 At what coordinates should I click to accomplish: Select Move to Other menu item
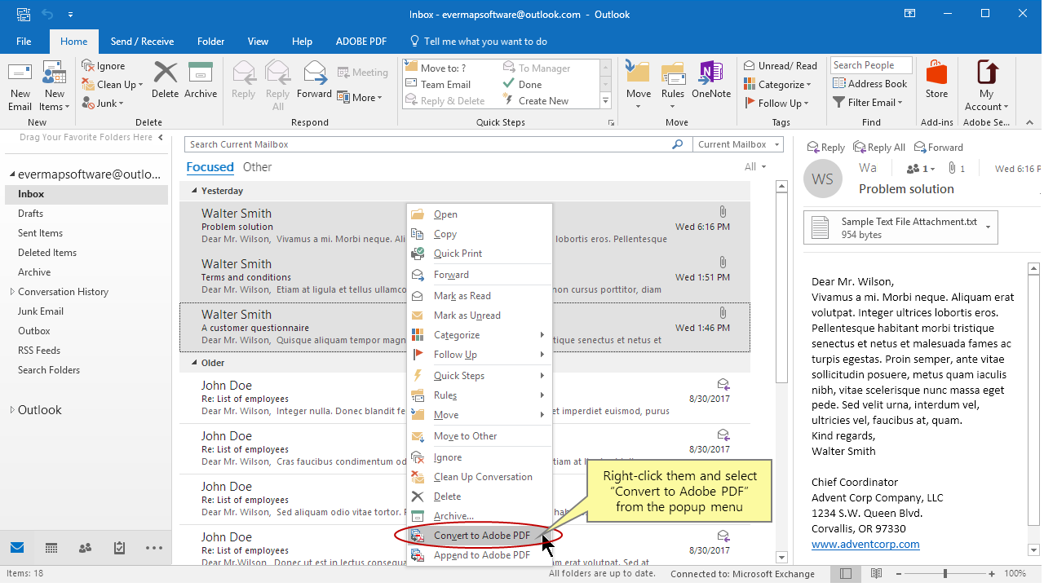click(x=480, y=436)
